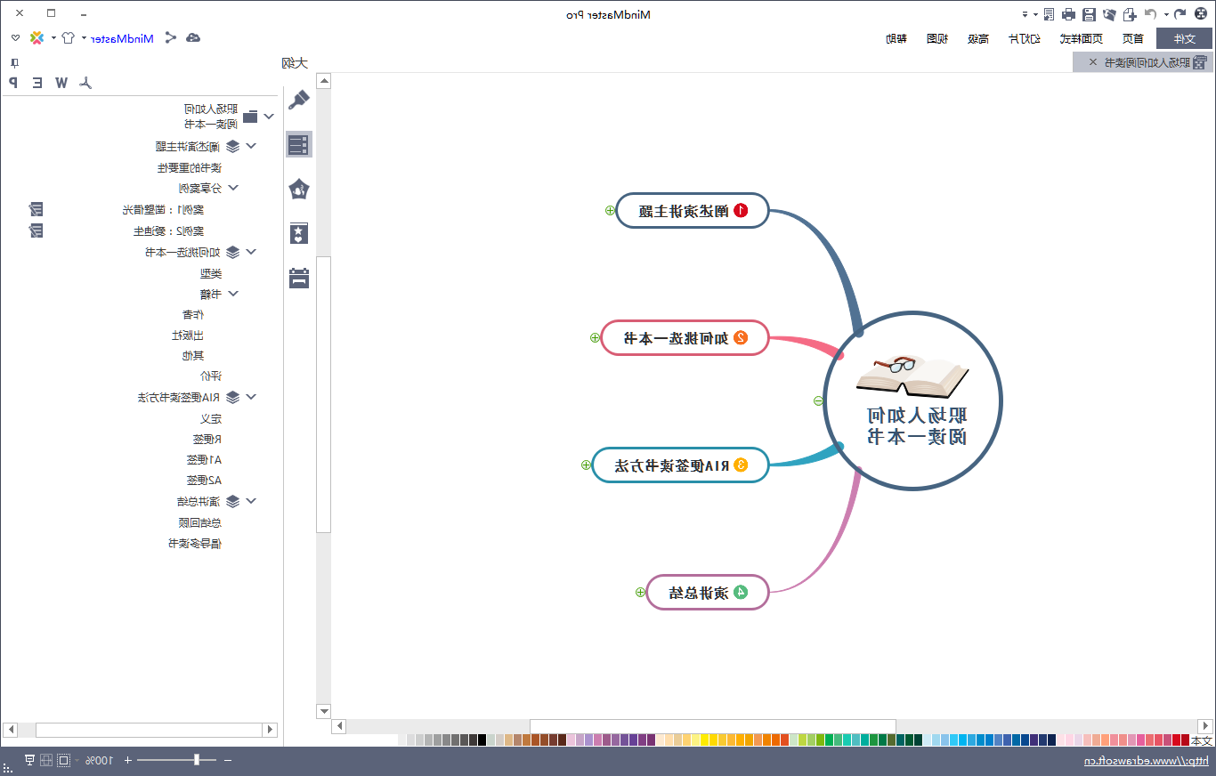This screenshot has height=776, width=1216.
Task: Collapse the 职场人如何阅读一本书 root outline item
Action: (269, 116)
